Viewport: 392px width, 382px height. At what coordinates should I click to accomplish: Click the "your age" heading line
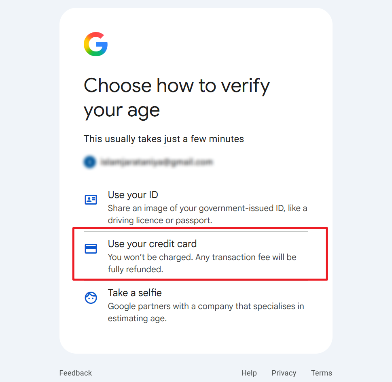pyautogui.click(x=122, y=110)
